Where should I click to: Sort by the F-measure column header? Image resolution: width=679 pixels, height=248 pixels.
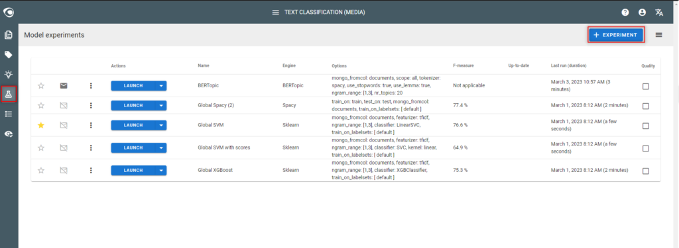click(x=463, y=65)
